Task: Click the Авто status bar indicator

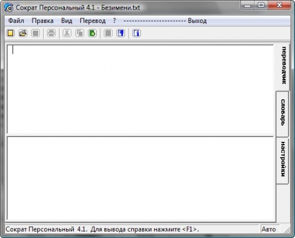Action: [x=270, y=229]
